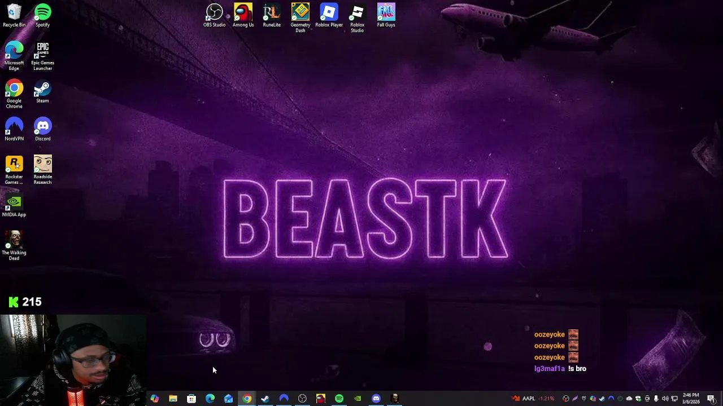This screenshot has height=406, width=723.
Task: Select the Google Chrome desktop shortcut
Action: click(x=14, y=94)
